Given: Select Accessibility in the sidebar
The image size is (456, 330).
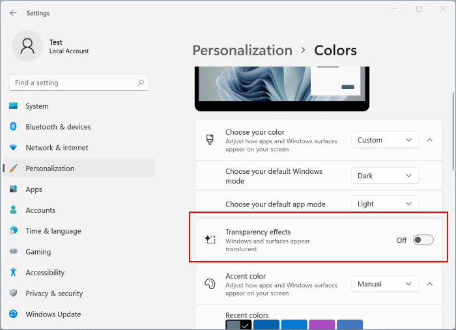Looking at the screenshot, I should (x=79, y=273).
